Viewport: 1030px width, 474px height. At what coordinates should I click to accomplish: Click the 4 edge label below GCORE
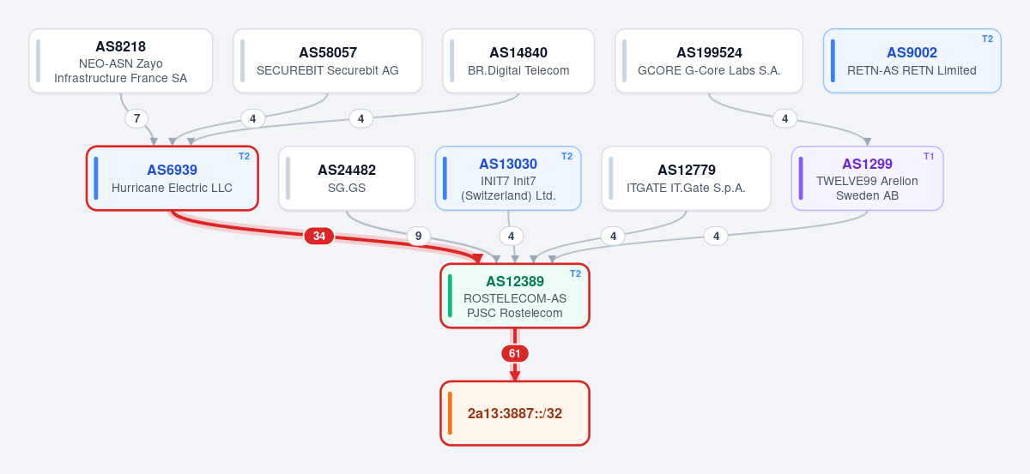785,118
